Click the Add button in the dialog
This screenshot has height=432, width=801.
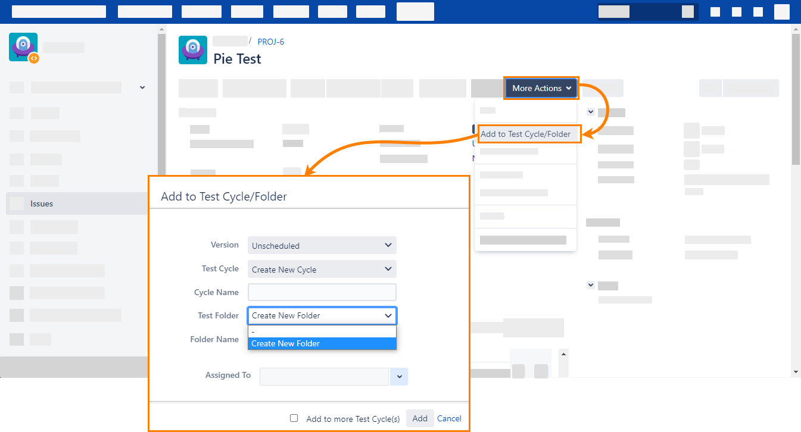click(x=419, y=418)
